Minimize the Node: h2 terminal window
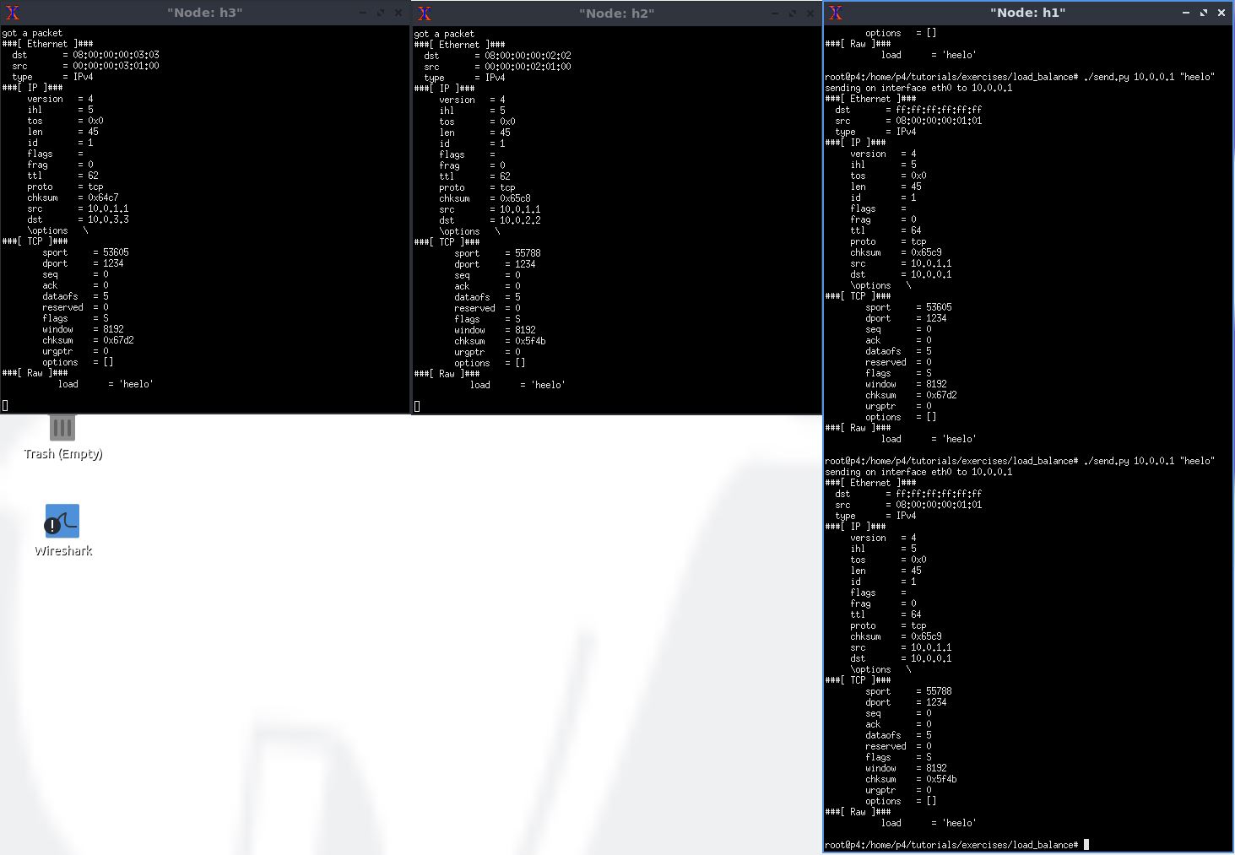This screenshot has width=1235, height=855. [x=775, y=13]
